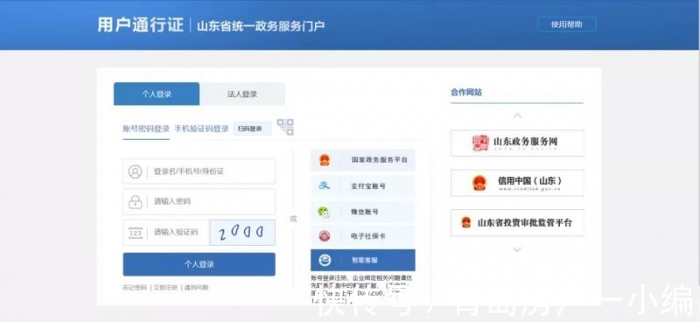Image resolution: width=700 pixels, height=322 pixels.
Task: Click the Alipay 支 icon
Action: tap(325, 185)
